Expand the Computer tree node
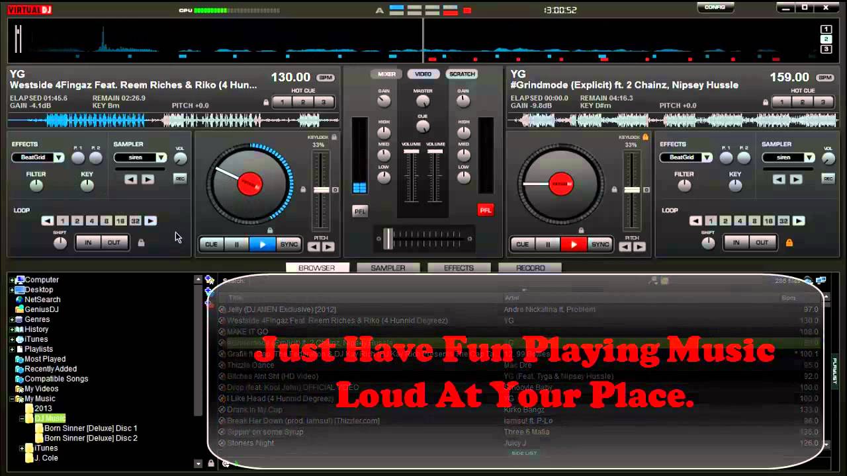Image resolution: width=847 pixels, height=476 pixels. coord(12,280)
